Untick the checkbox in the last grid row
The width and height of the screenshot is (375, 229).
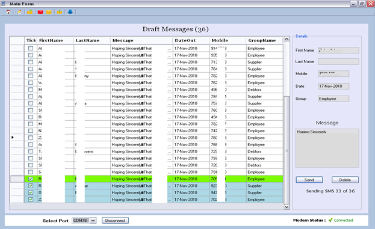click(x=31, y=200)
